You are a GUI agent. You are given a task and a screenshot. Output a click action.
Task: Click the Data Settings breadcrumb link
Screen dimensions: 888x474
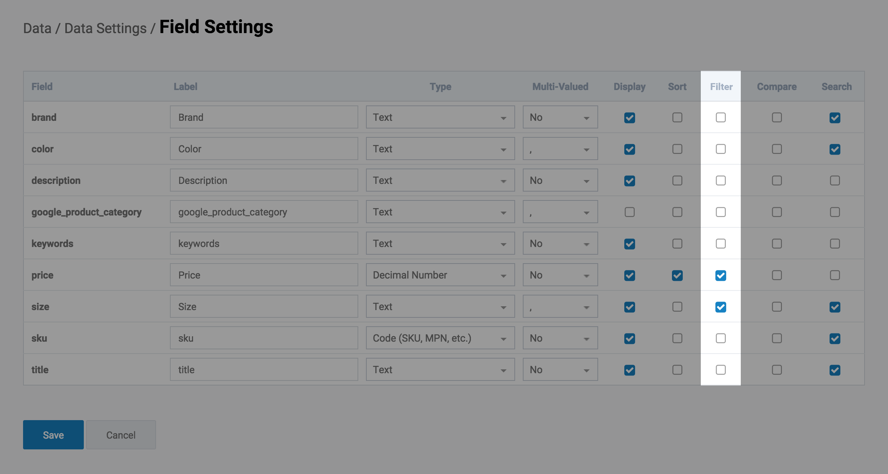tap(105, 28)
